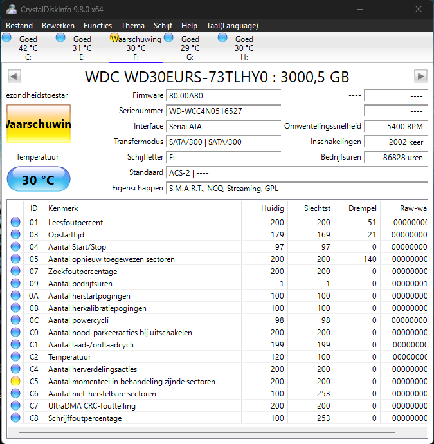The width and height of the screenshot is (434, 444).
Task: Click status orb of attribute 09 Aantal bedrijfsuren
Action: click(x=15, y=283)
